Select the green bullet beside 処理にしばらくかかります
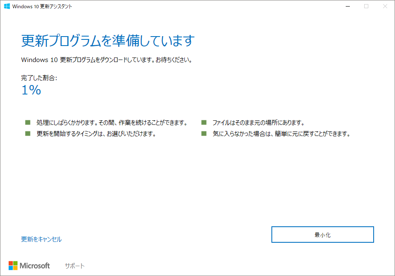Viewport: 395px width, 276px height. (28, 122)
